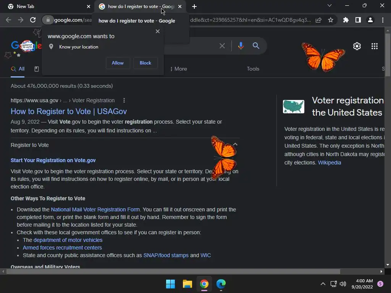The height and width of the screenshot is (293, 391).
Task: Click the share page icon in address bar
Action: pos(318,20)
